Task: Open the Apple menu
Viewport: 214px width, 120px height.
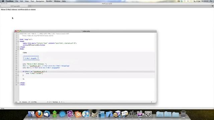Action: (x=3, y=1)
